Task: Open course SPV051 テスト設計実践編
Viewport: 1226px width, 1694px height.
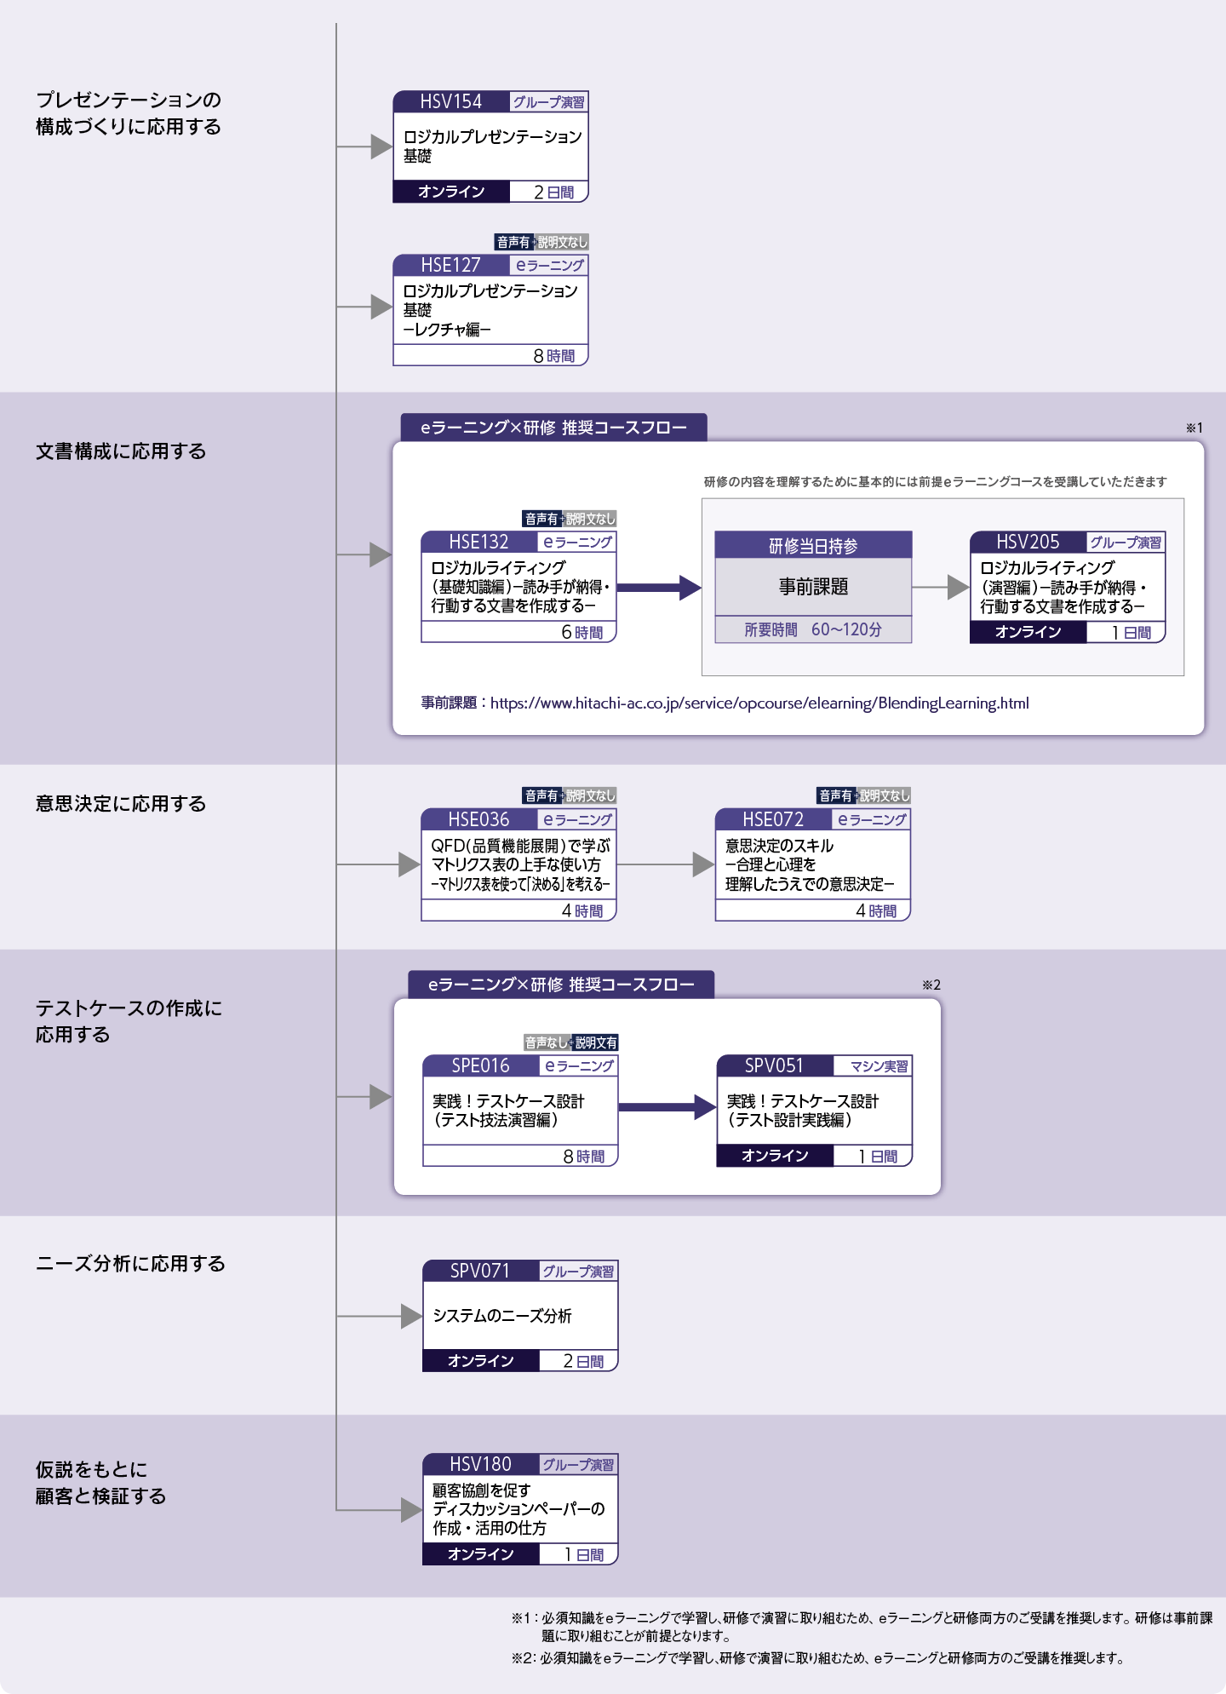Action: [x=815, y=1111]
